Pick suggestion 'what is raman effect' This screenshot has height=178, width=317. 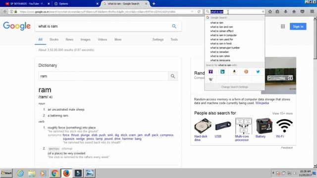pos(234,31)
